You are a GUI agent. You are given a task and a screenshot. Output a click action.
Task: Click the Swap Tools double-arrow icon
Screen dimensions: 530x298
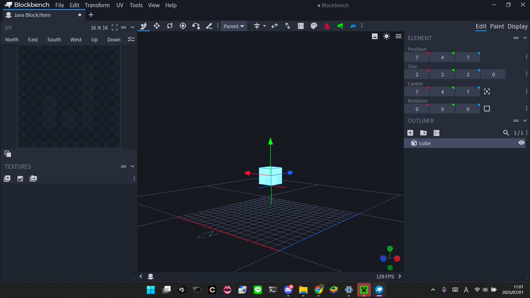coord(274,26)
